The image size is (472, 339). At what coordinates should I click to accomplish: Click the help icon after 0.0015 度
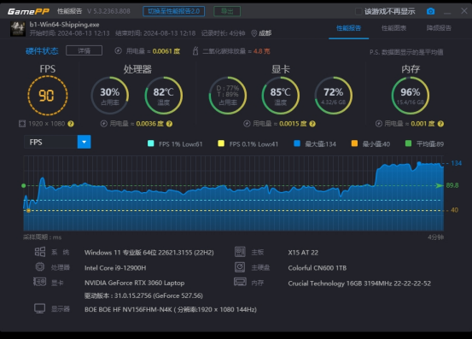312,124
